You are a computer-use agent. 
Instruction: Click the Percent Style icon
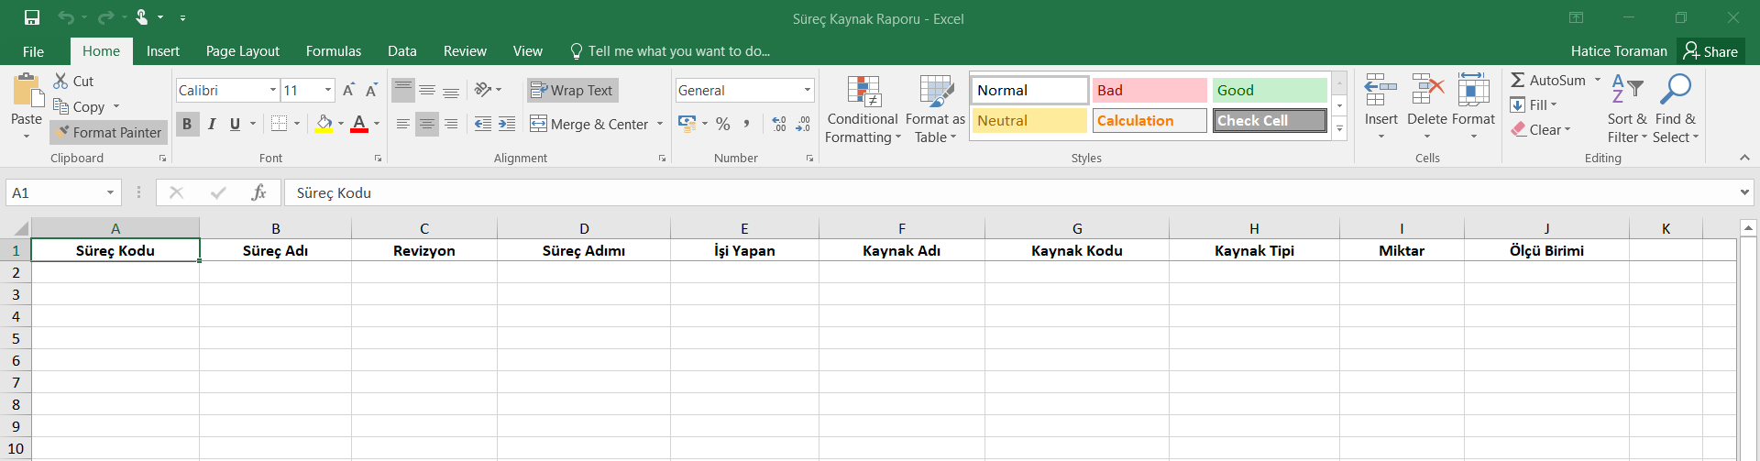point(723,124)
